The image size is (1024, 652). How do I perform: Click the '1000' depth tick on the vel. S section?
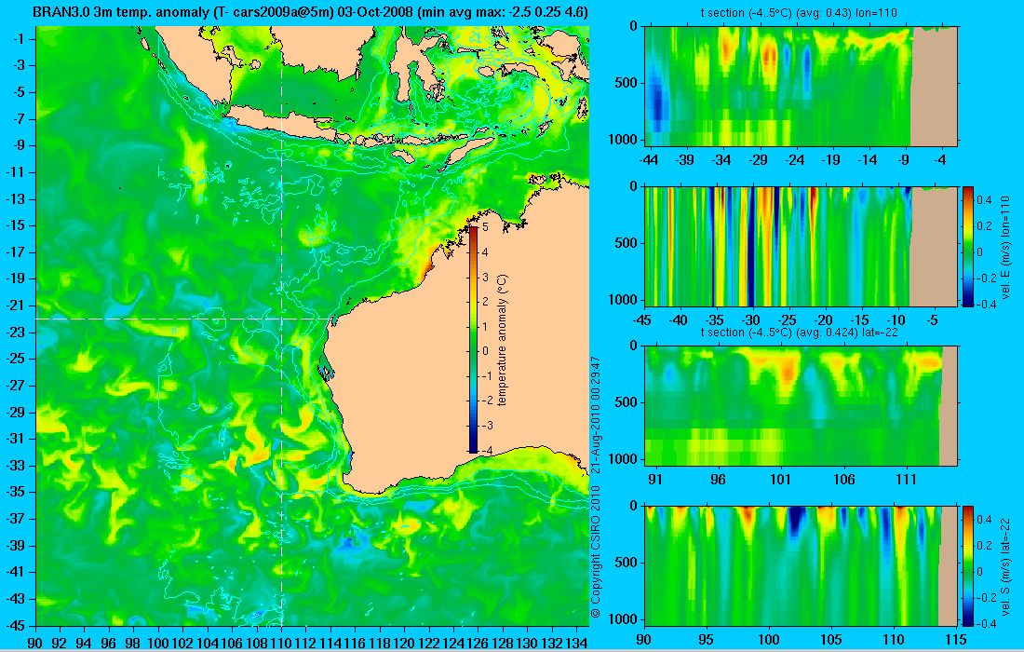[x=624, y=618]
